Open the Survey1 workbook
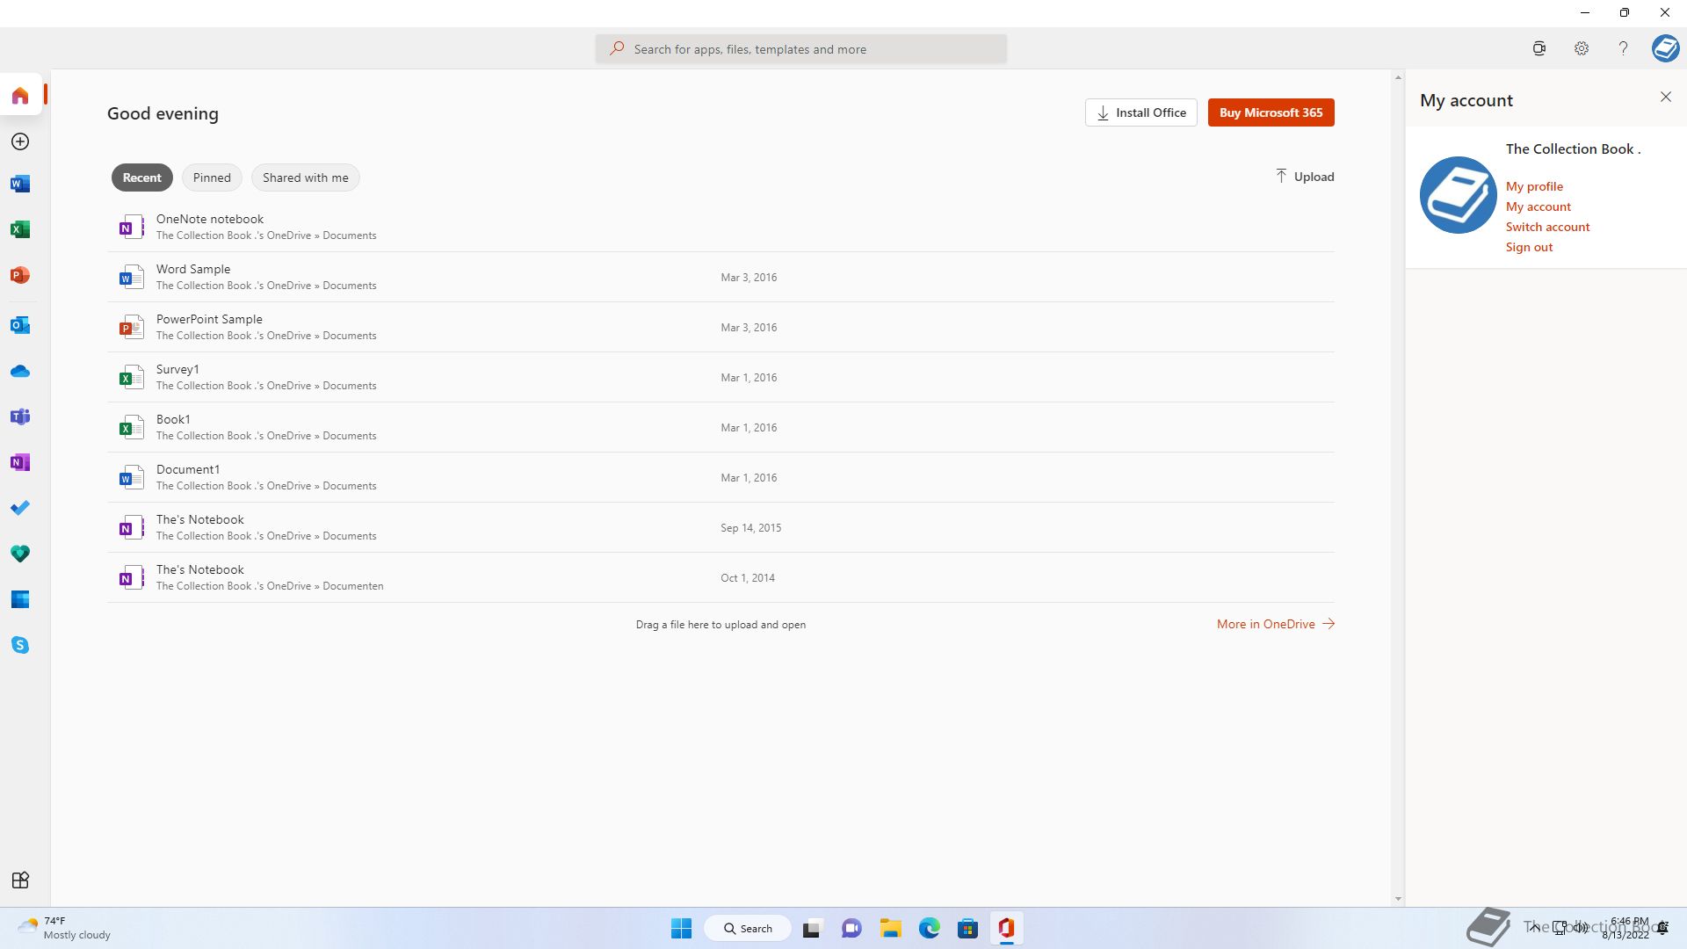The height and width of the screenshot is (949, 1687). tap(720, 377)
